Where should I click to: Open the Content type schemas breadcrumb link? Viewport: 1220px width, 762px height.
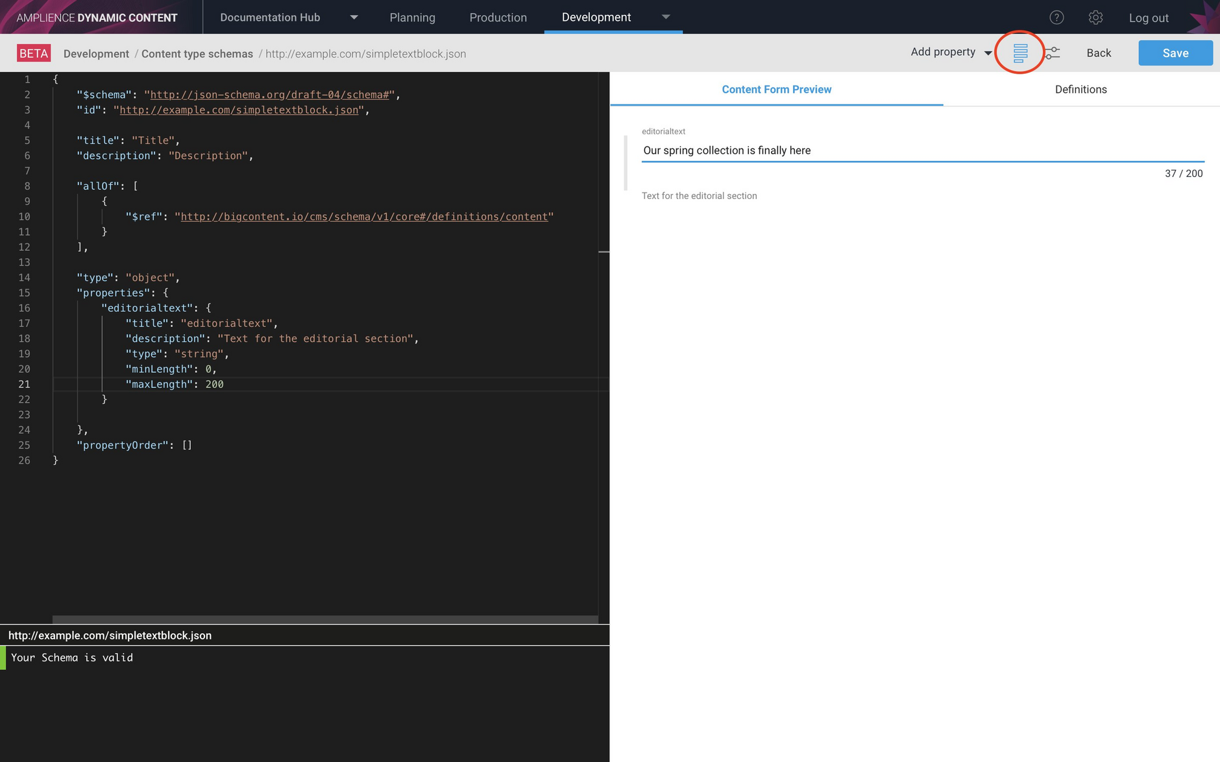pyautogui.click(x=197, y=54)
